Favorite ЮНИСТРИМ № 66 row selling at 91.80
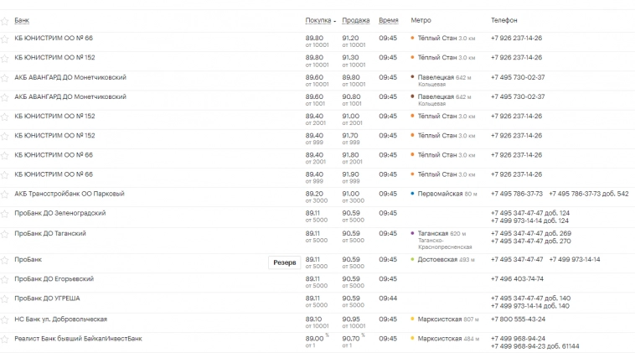This screenshot has height=353, width=635. click(4, 156)
